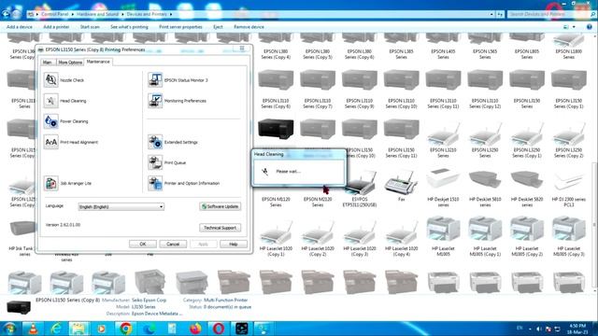Start Head Cleaning utility icon
The image size is (598, 336).
(x=50, y=101)
